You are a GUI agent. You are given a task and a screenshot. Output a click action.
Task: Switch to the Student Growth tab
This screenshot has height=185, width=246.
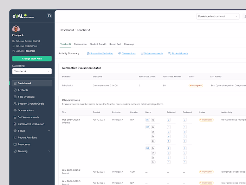[98, 44]
